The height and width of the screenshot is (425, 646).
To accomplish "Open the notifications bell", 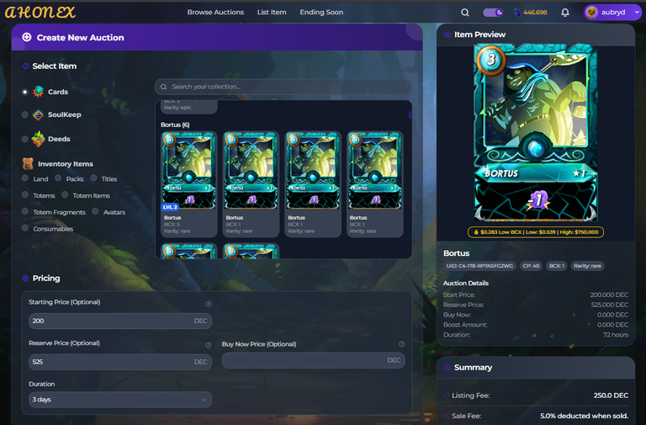I will [x=565, y=13].
